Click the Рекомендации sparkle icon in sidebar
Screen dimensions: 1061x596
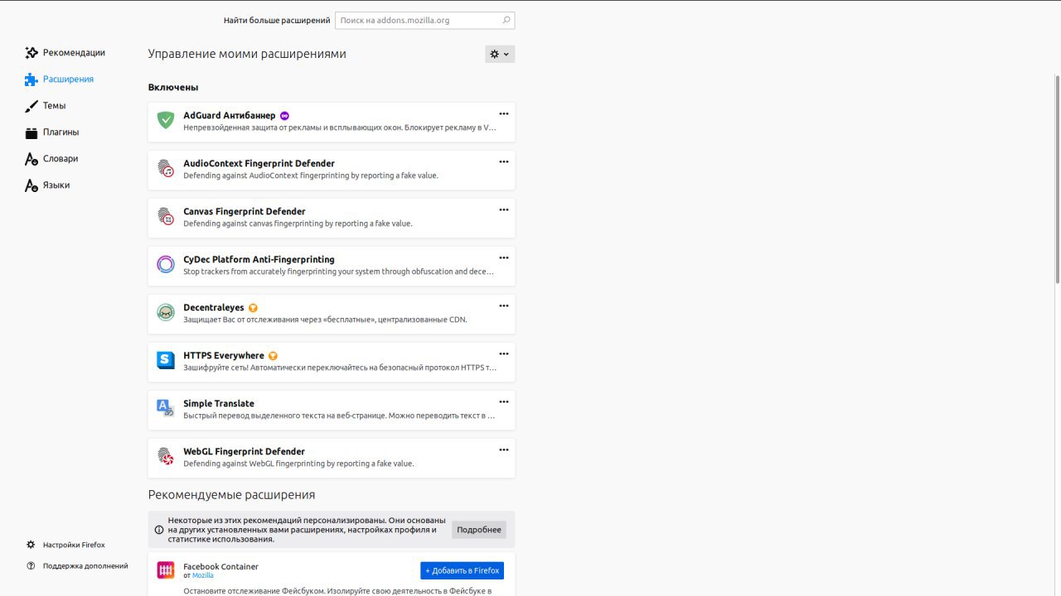click(31, 53)
